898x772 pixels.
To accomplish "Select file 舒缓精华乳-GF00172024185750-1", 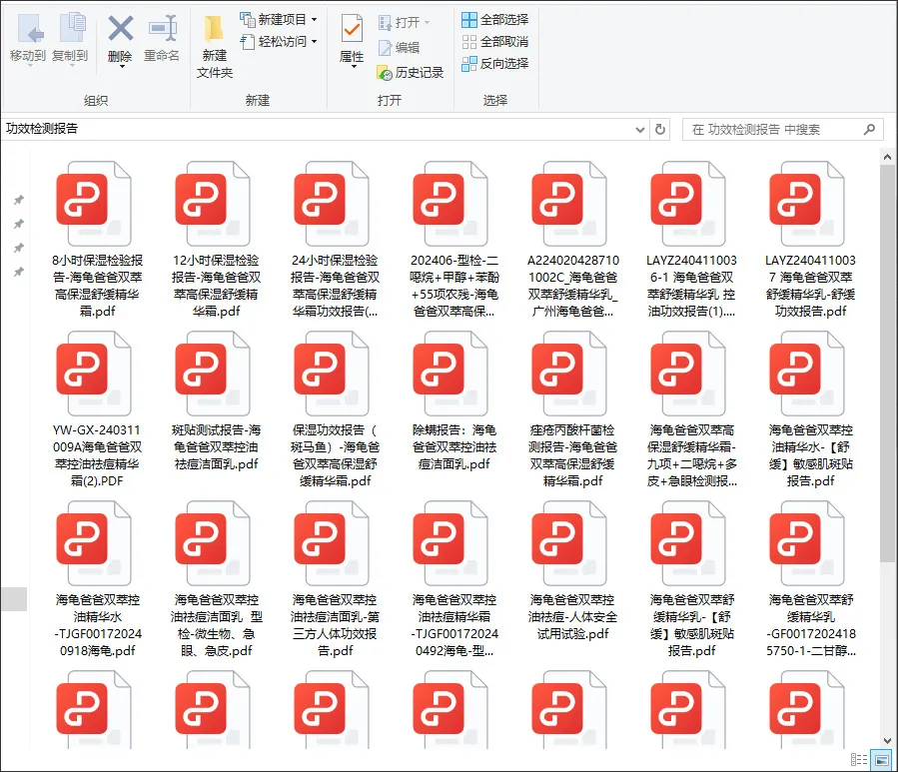I will (810, 579).
